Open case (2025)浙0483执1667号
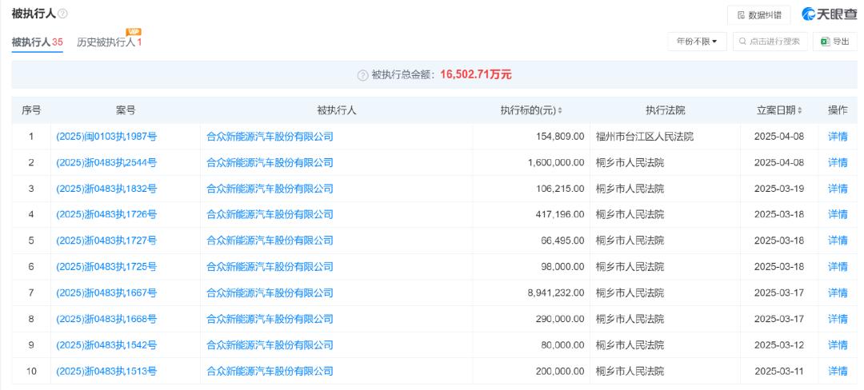The image size is (864, 390). coord(106,293)
